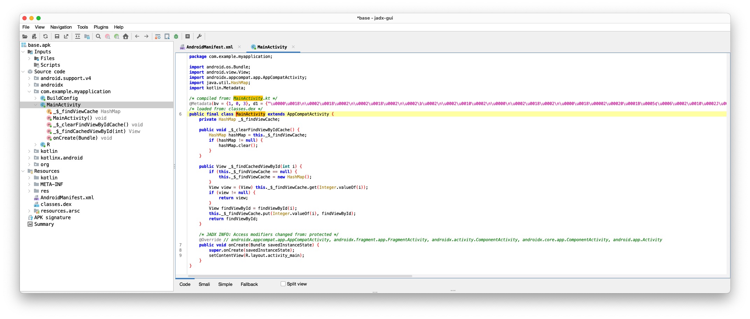Viewport: 750px width, 319px height.
Task: Open the log viewer
Action: (x=187, y=36)
